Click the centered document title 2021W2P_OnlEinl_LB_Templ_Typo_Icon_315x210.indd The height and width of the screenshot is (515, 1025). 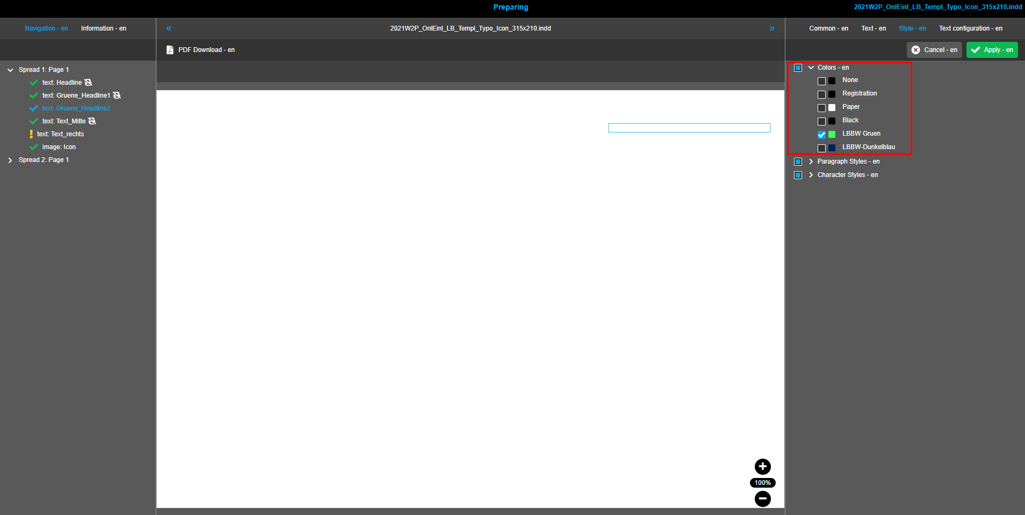point(471,28)
